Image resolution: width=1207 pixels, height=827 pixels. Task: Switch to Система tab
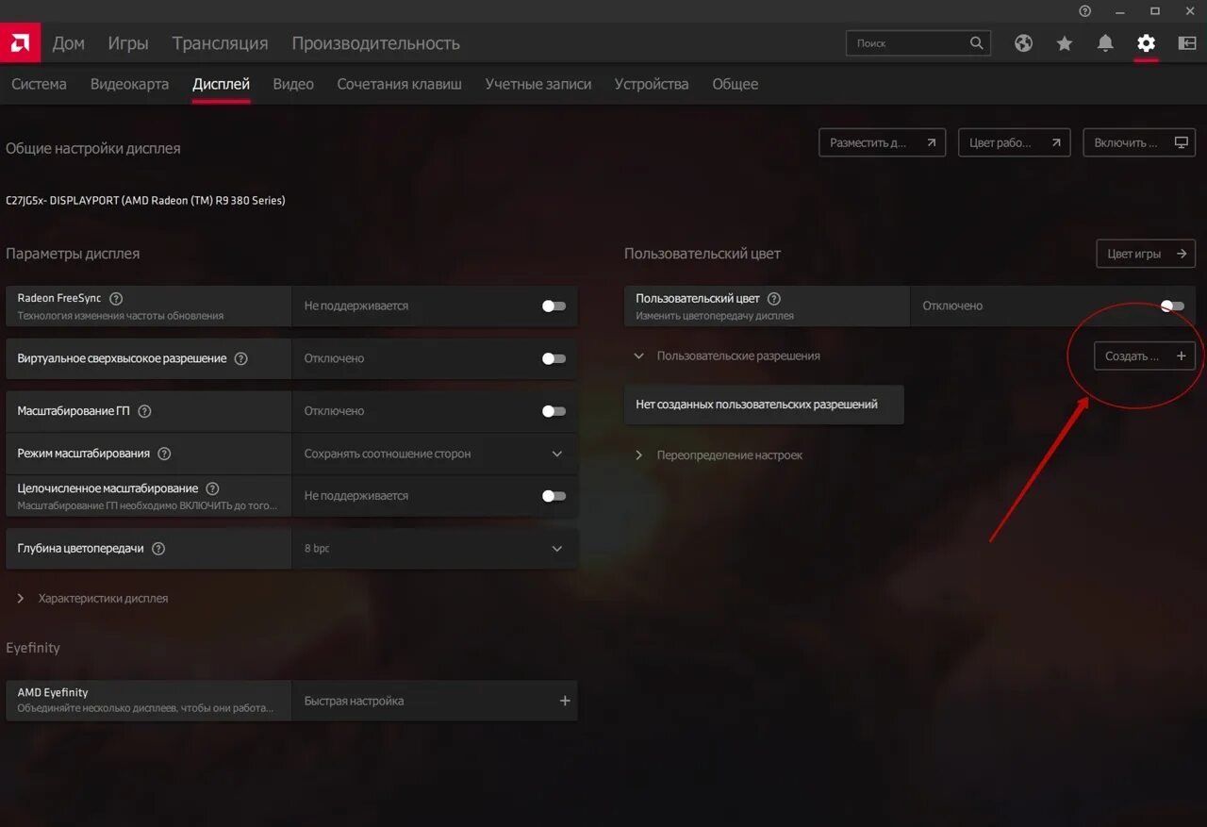coord(39,84)
